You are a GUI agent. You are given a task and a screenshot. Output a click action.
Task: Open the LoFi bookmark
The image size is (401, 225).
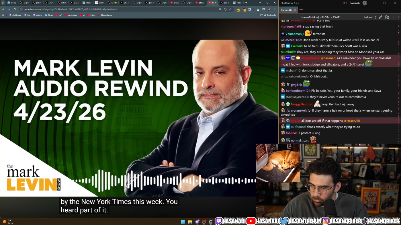(59, 15)
